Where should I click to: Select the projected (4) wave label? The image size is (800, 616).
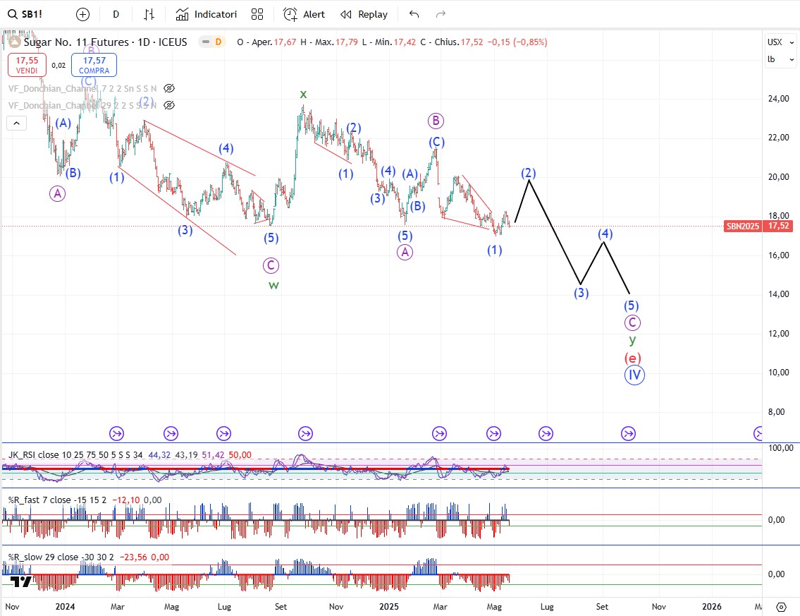(605, 234)
